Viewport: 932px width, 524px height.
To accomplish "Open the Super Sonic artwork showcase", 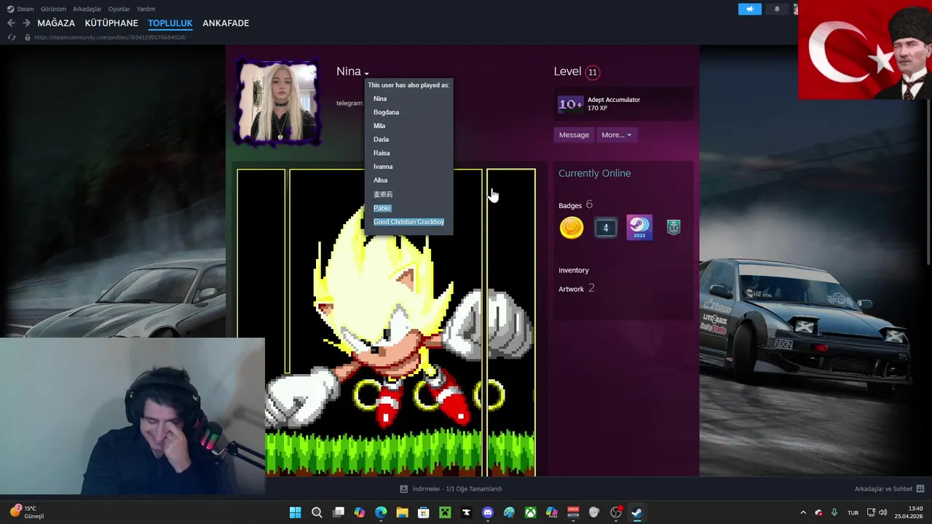I will point(386,322).
